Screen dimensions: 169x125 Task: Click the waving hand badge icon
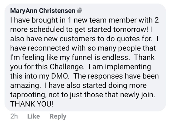point(79,11)
